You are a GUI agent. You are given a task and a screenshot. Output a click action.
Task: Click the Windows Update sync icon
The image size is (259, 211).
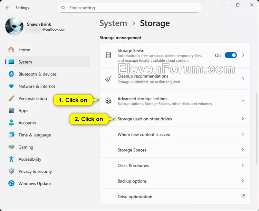click(x=11, y=183)
